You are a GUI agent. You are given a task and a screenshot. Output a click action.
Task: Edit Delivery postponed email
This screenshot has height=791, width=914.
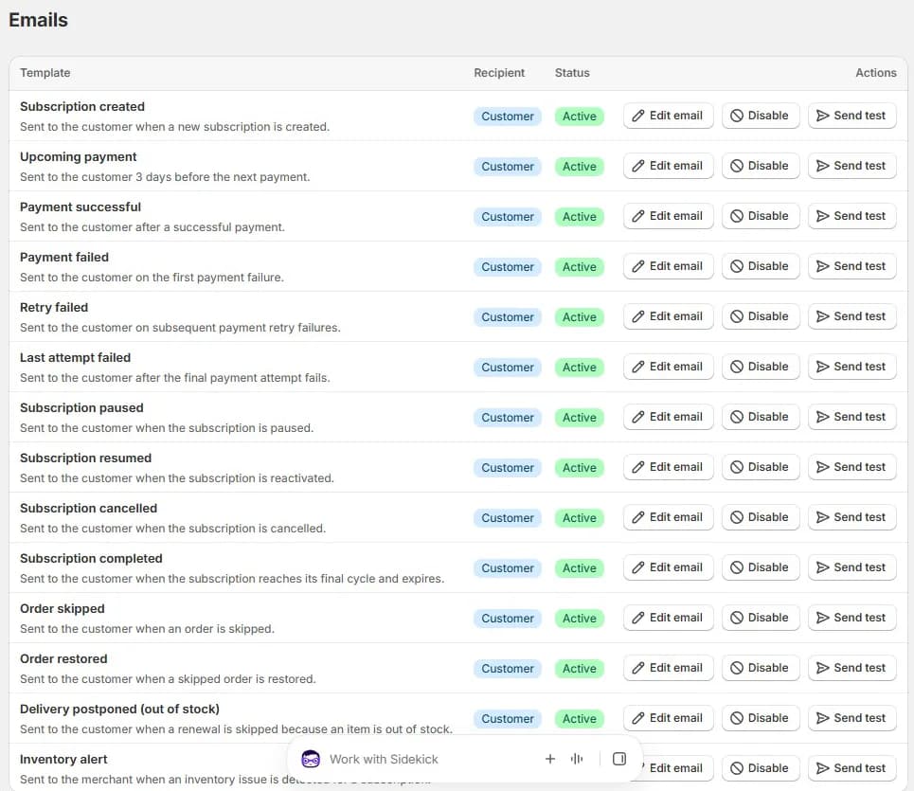click(x=668, y=717)
